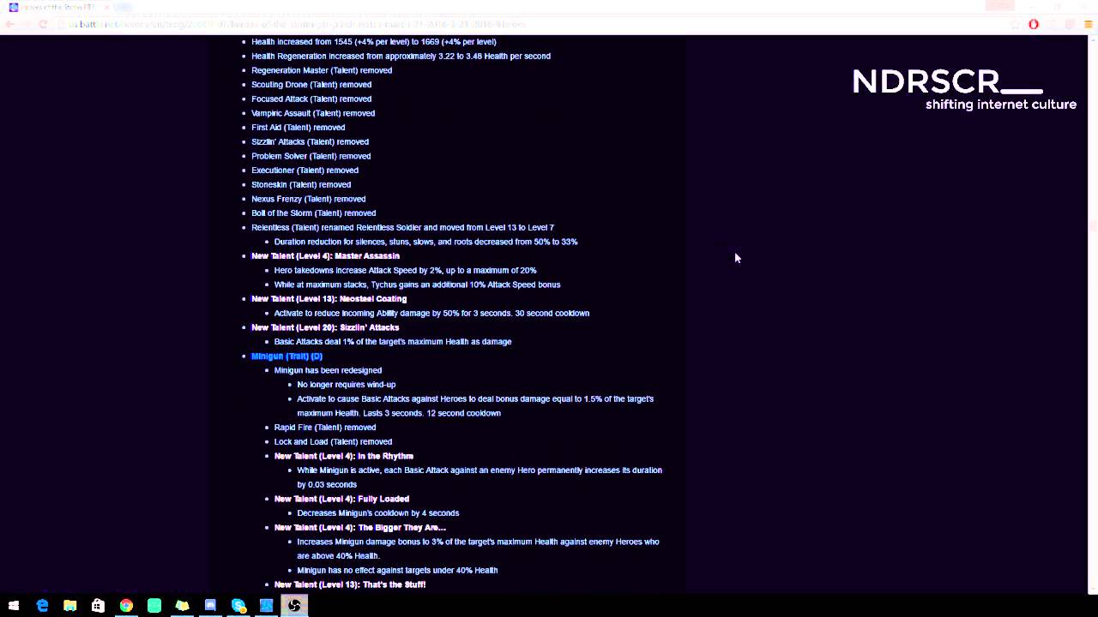Click 'Minigun has been redesigned' text

[328, 370]
